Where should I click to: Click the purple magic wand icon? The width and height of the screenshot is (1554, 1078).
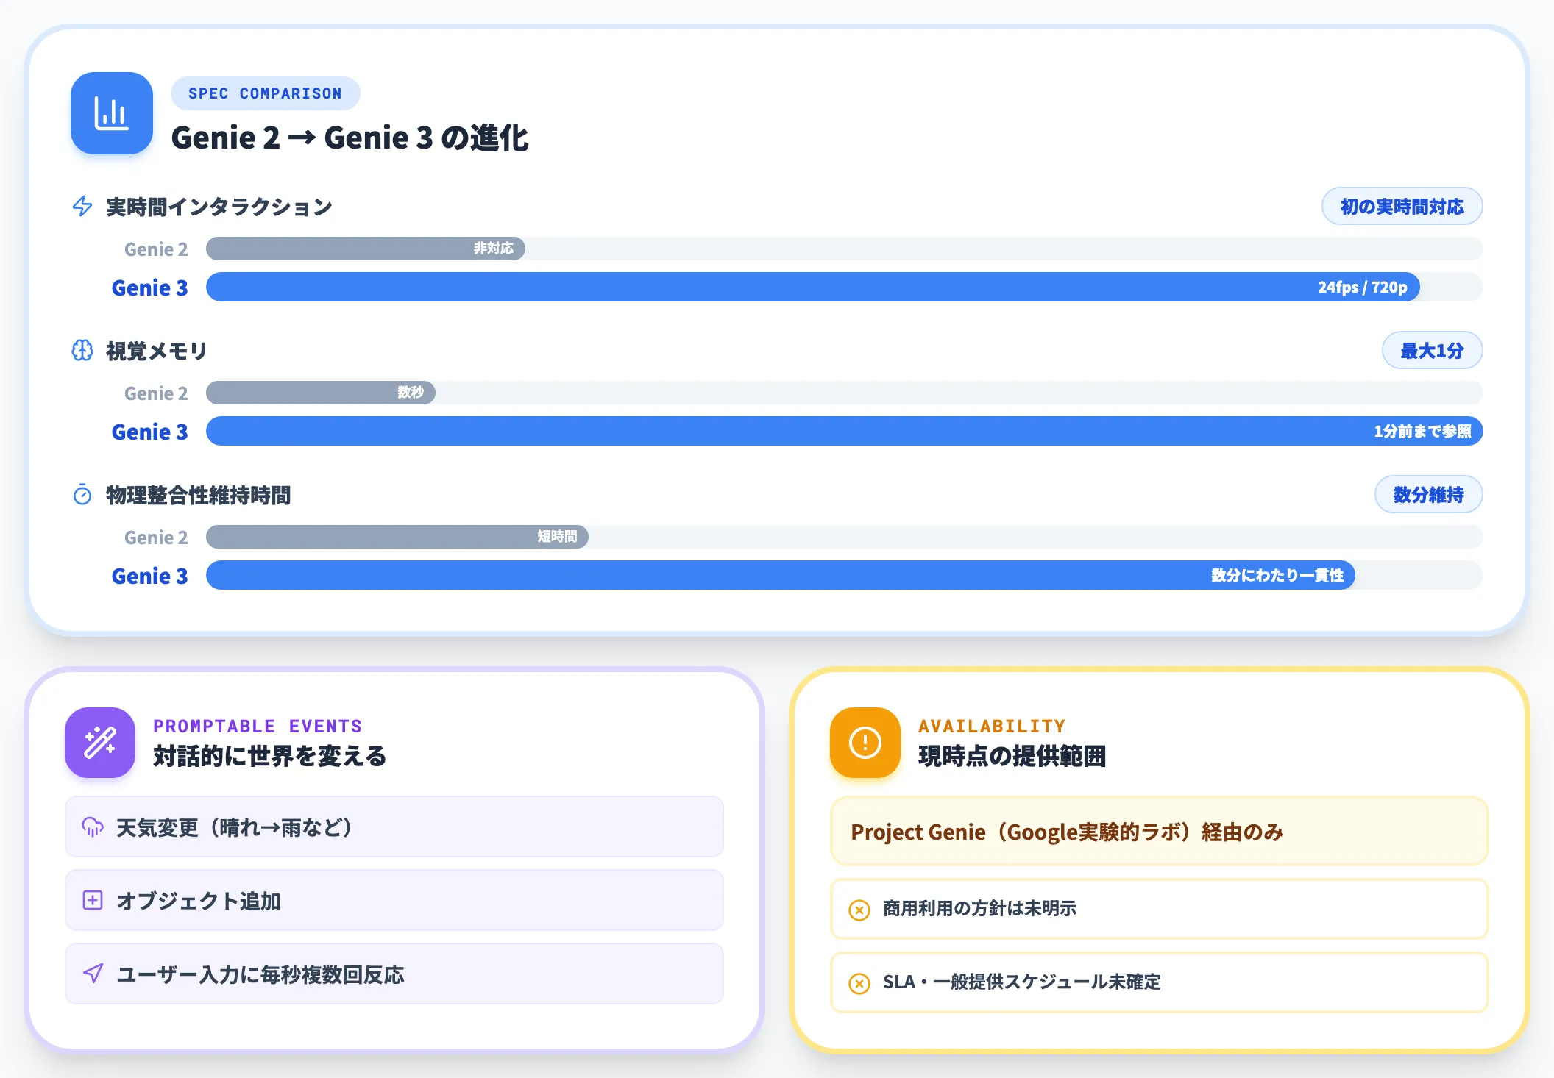click(x=100, y=743)
